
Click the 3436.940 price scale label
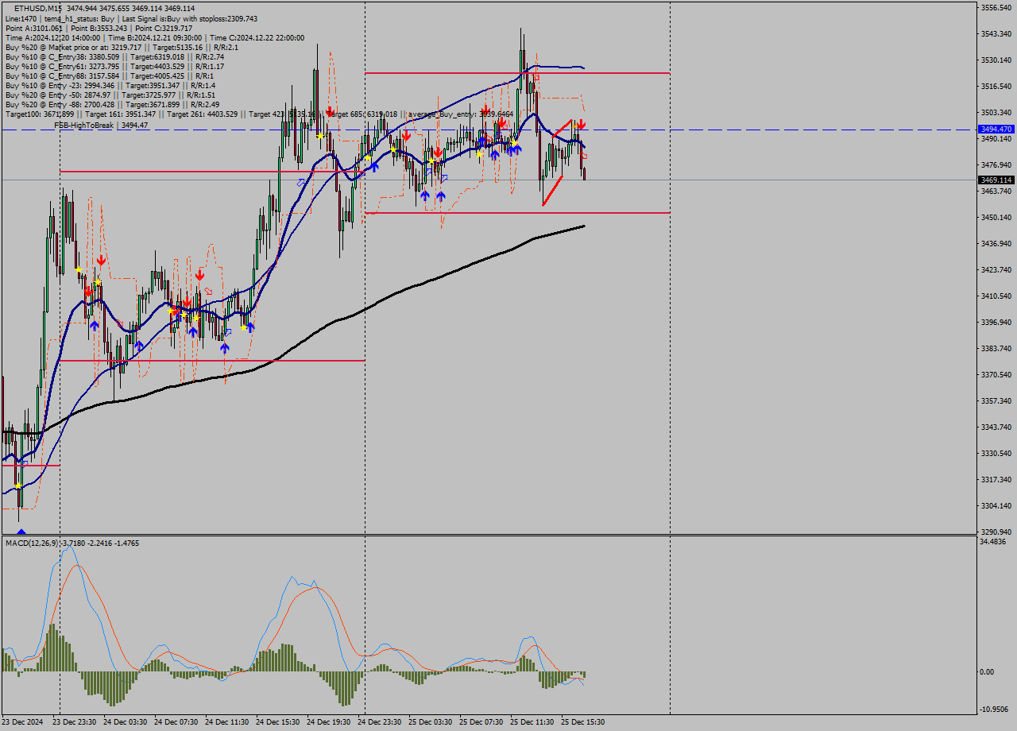tap(996, 243)
